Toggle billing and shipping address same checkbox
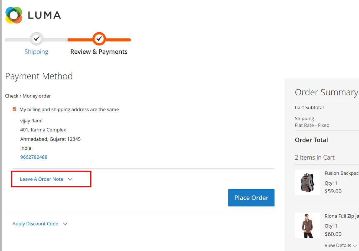Viewport: 359px width, 251px height. [x=14, y=109]
